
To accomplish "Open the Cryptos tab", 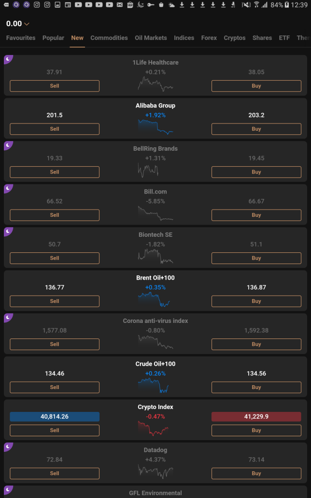I will [x=235, y=38].
